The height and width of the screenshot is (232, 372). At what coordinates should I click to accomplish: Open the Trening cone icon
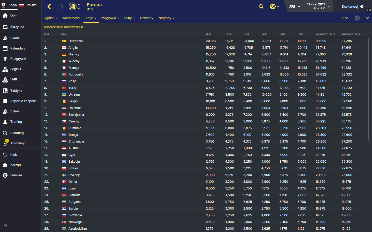(5, 122)
